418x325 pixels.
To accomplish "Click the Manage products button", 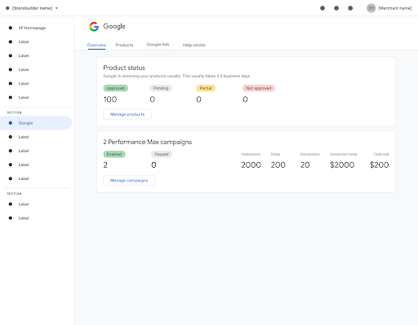I will coord(127,114).
